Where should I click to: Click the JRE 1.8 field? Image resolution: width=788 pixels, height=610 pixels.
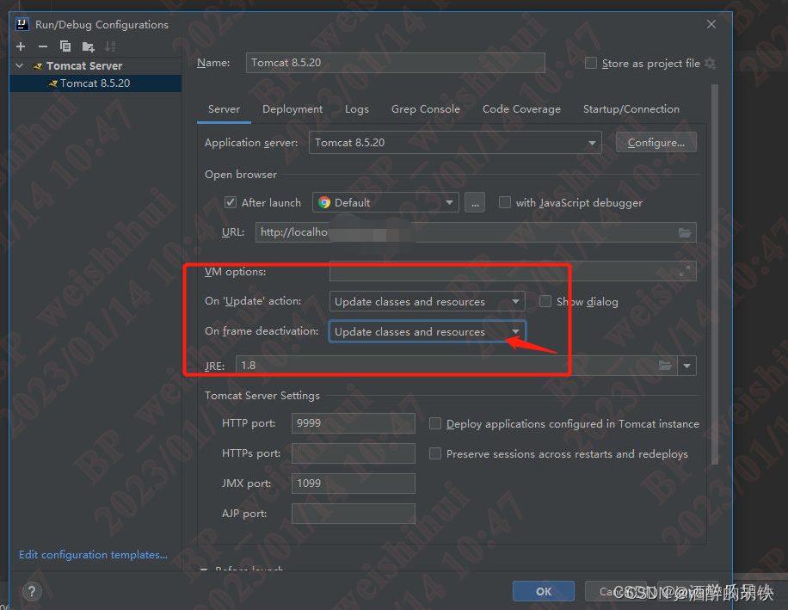point(456,366)
